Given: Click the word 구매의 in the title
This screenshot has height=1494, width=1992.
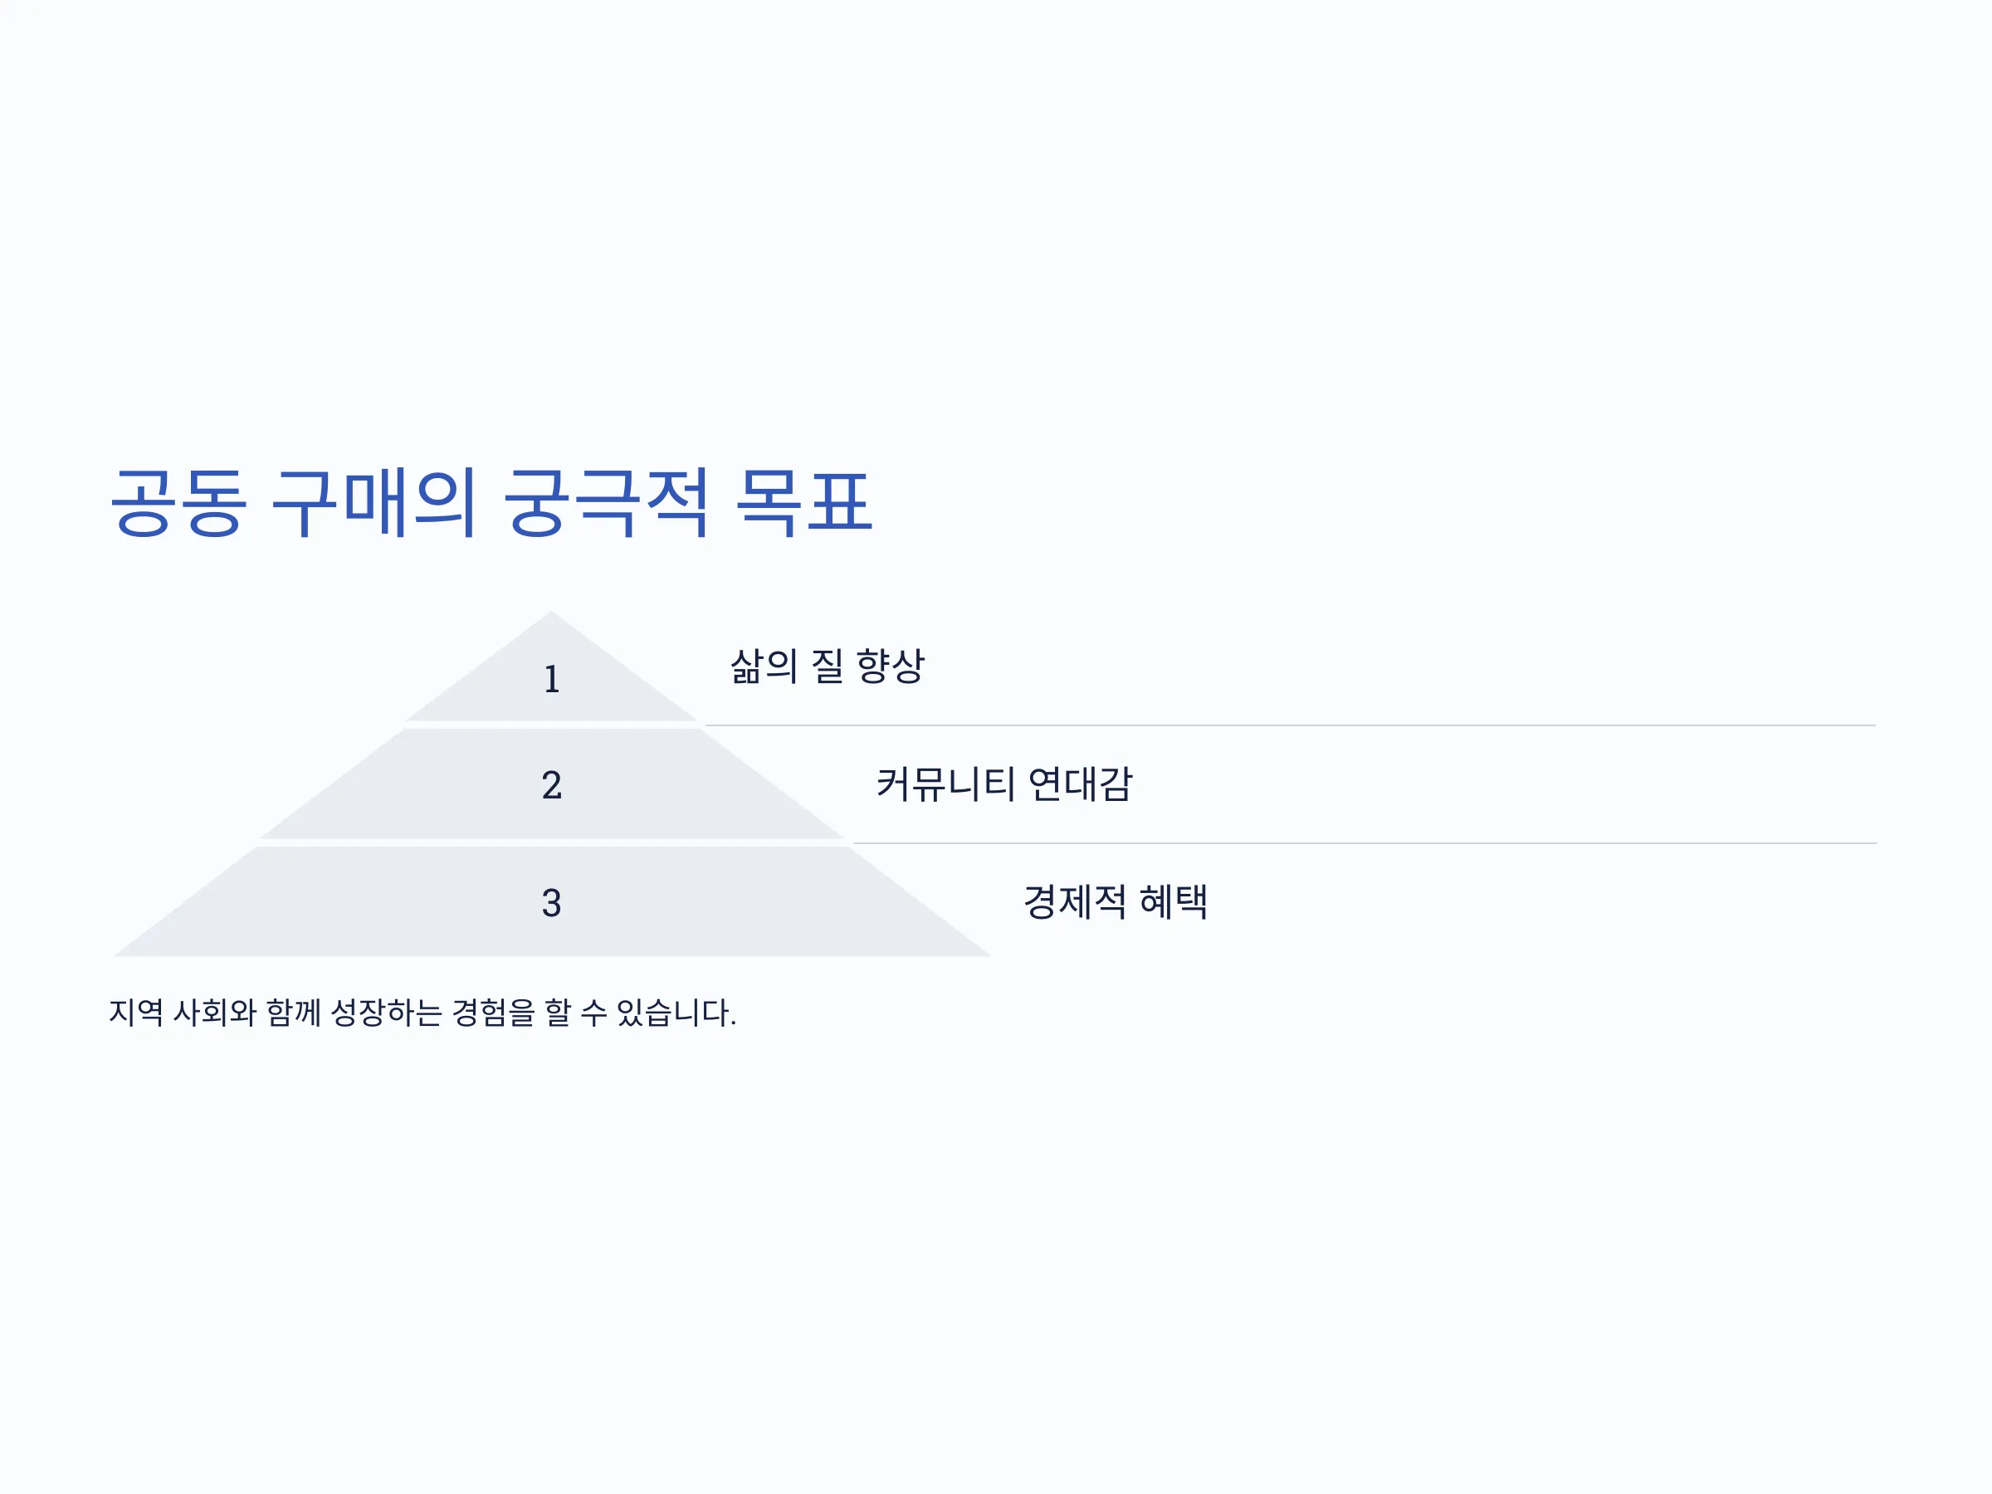Looking at the screenshot, I should click(x=373, y=502).
